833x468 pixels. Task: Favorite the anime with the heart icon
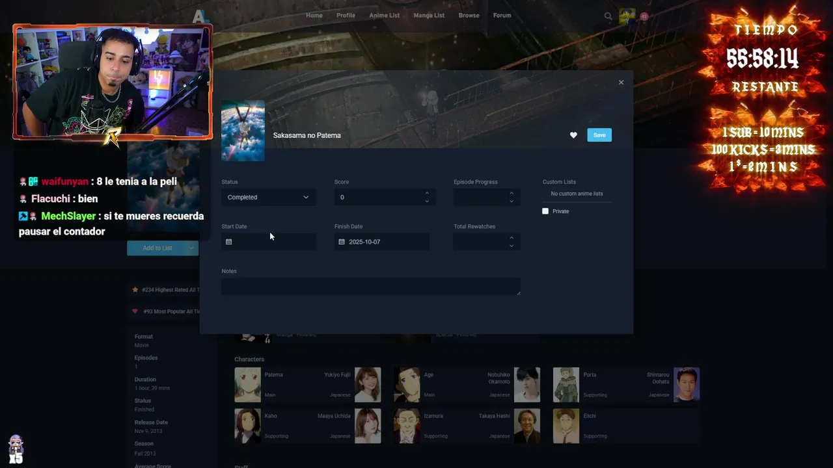(x=573, y=135)
